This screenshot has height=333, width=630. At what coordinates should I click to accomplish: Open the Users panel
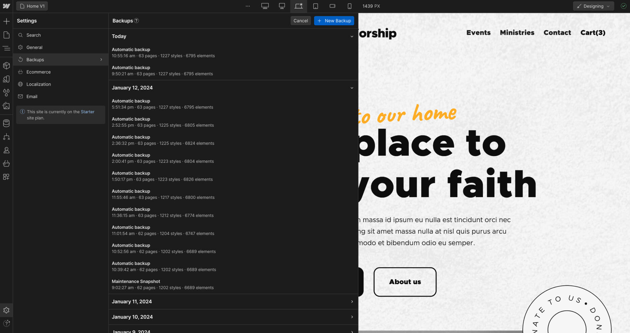[x=6, y=150]
